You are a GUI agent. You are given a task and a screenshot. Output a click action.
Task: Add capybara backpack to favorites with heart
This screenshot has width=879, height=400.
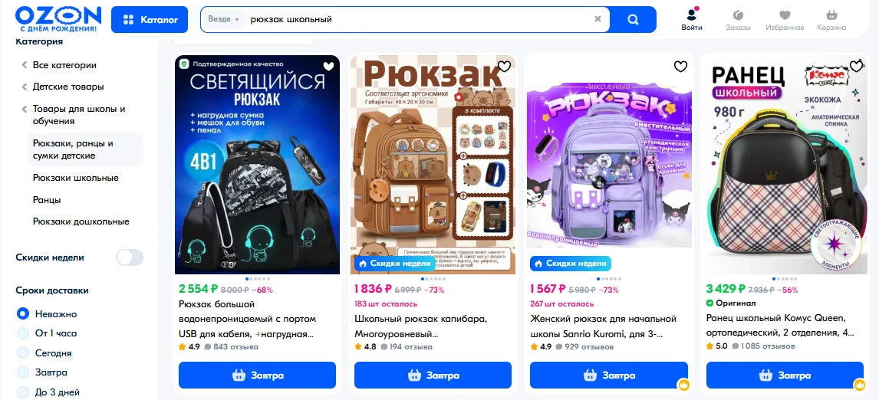(x=504, y=67)
